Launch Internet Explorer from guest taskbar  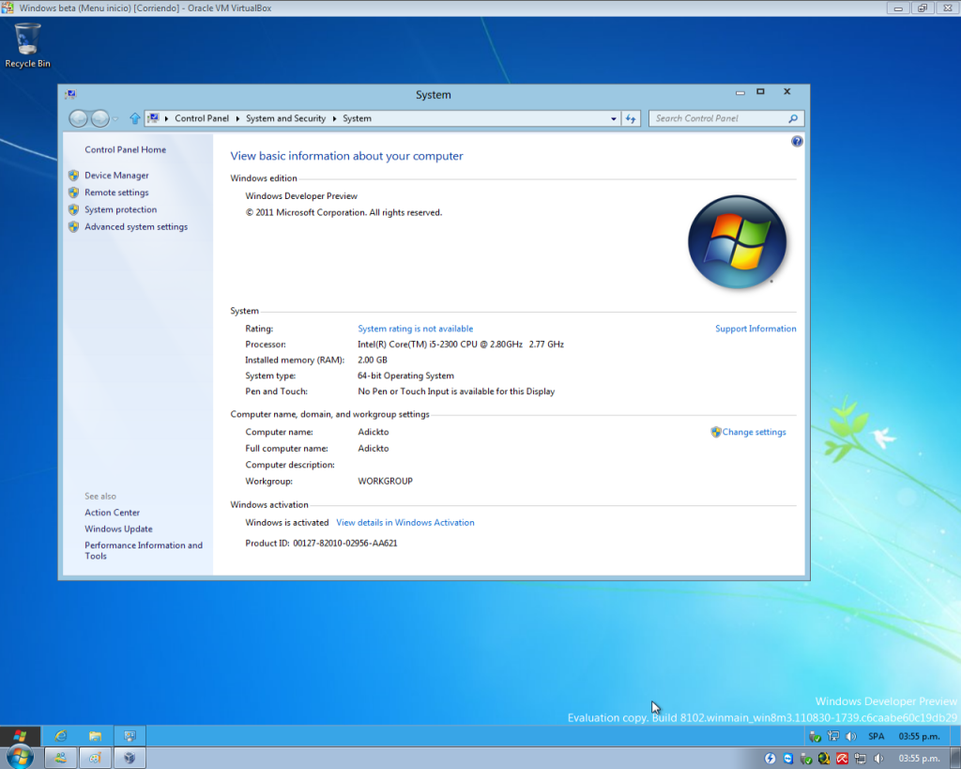(x=60, y=736)
